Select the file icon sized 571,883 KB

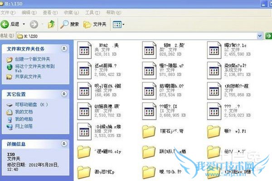pyautogui.click(x=149, y=70)
